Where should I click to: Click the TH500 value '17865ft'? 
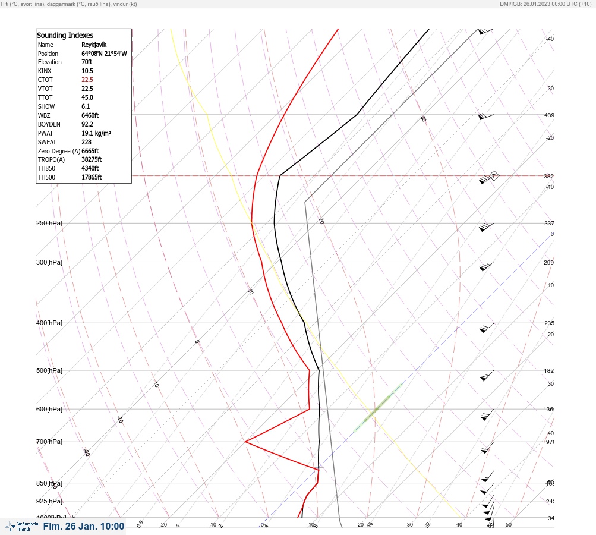pos(92,177)
